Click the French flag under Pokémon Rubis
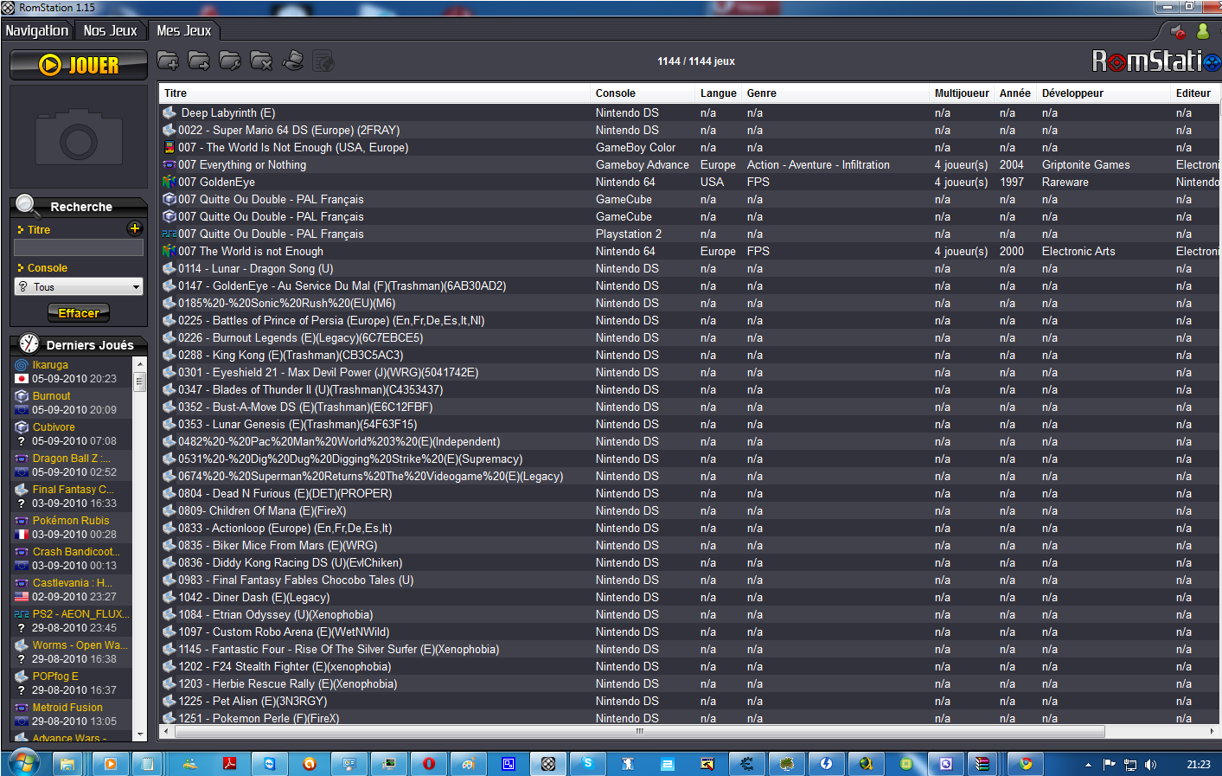This screenshot has width=1222, height=776. tap(22, 535)
